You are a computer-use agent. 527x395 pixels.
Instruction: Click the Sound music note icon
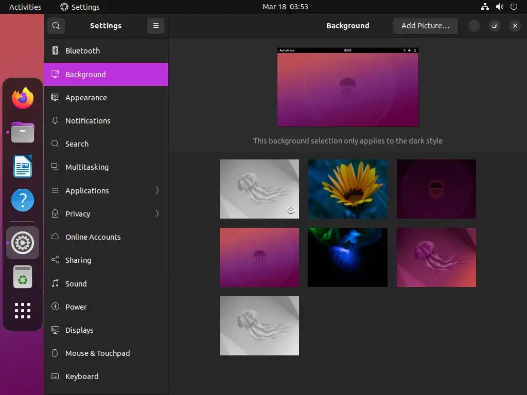(55, 283)
